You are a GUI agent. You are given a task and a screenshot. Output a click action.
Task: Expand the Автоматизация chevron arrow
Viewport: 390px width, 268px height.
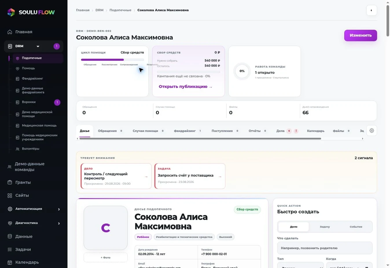click(x=59, y=209)
